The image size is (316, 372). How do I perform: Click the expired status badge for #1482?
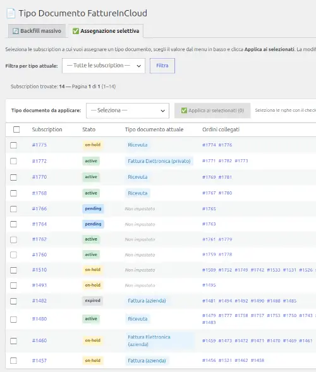[93, 301]
